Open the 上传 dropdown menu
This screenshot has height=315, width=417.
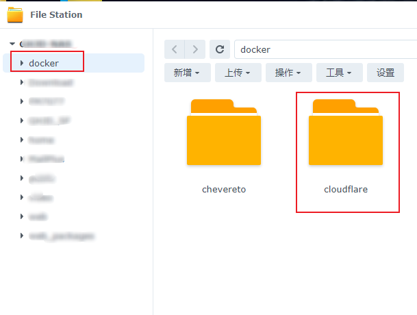pos(238,73)
